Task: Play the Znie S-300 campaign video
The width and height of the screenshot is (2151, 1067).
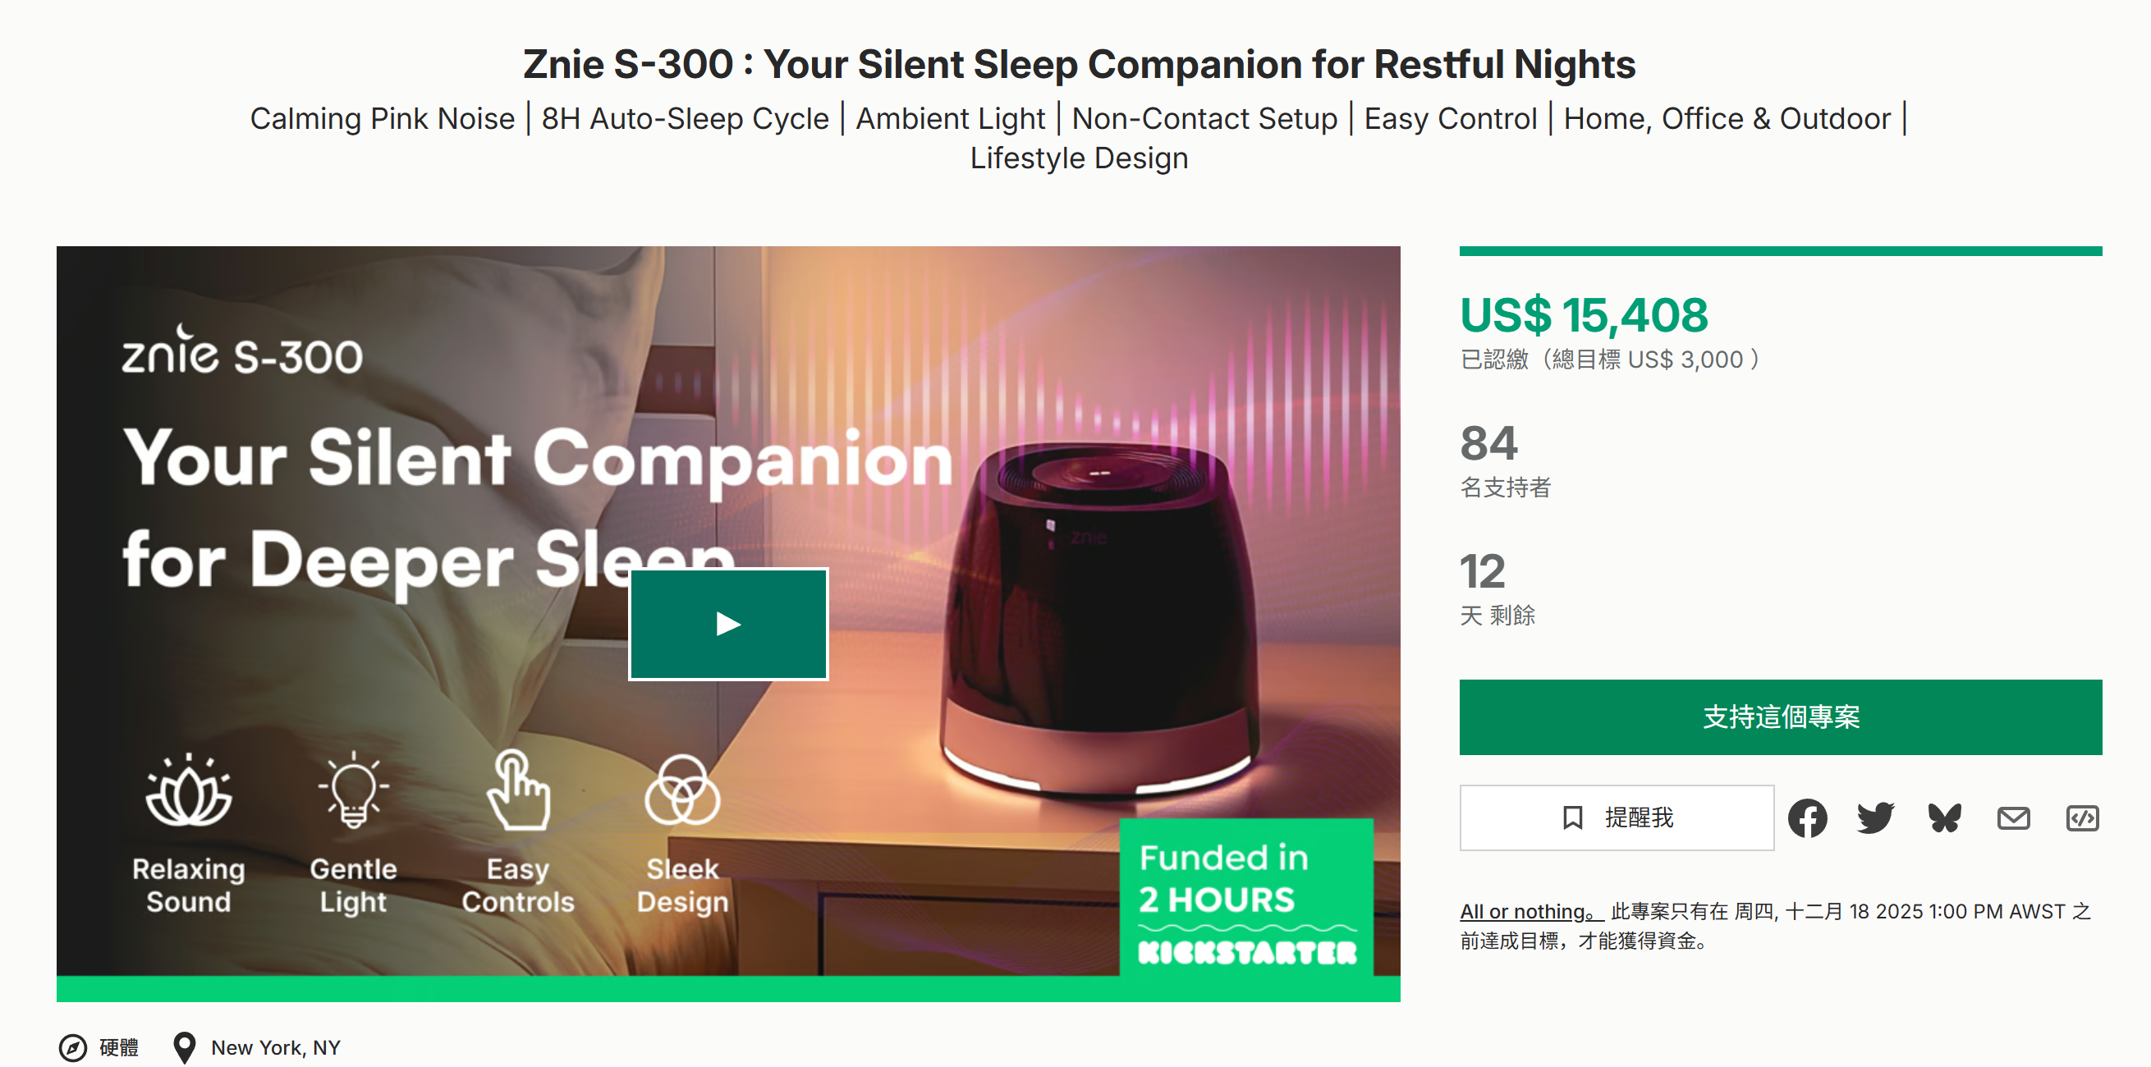Action: (728, 623)
